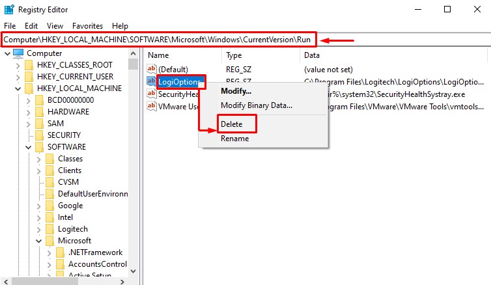Screen dimensions: 491x285
Task: Expand the BCD00000000 key
Action: tap(29, 100)
